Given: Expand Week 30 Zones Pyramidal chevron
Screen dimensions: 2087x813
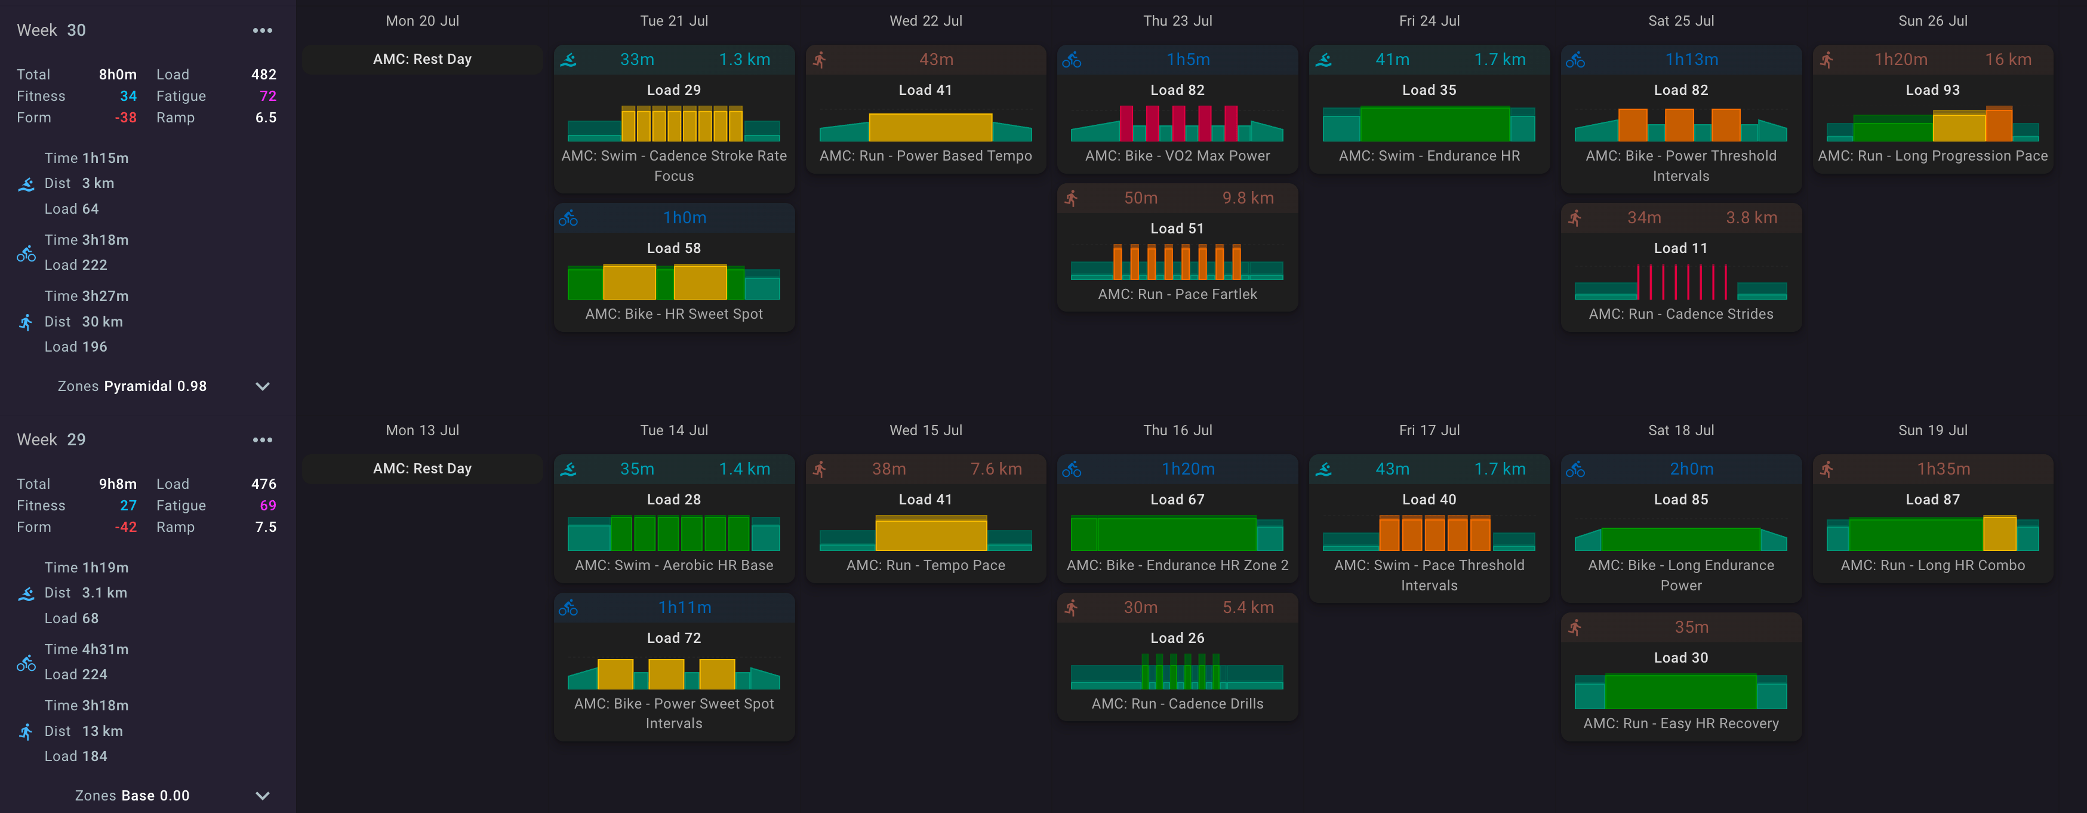Looking at the screenshot, I should [x=263, y=387].
